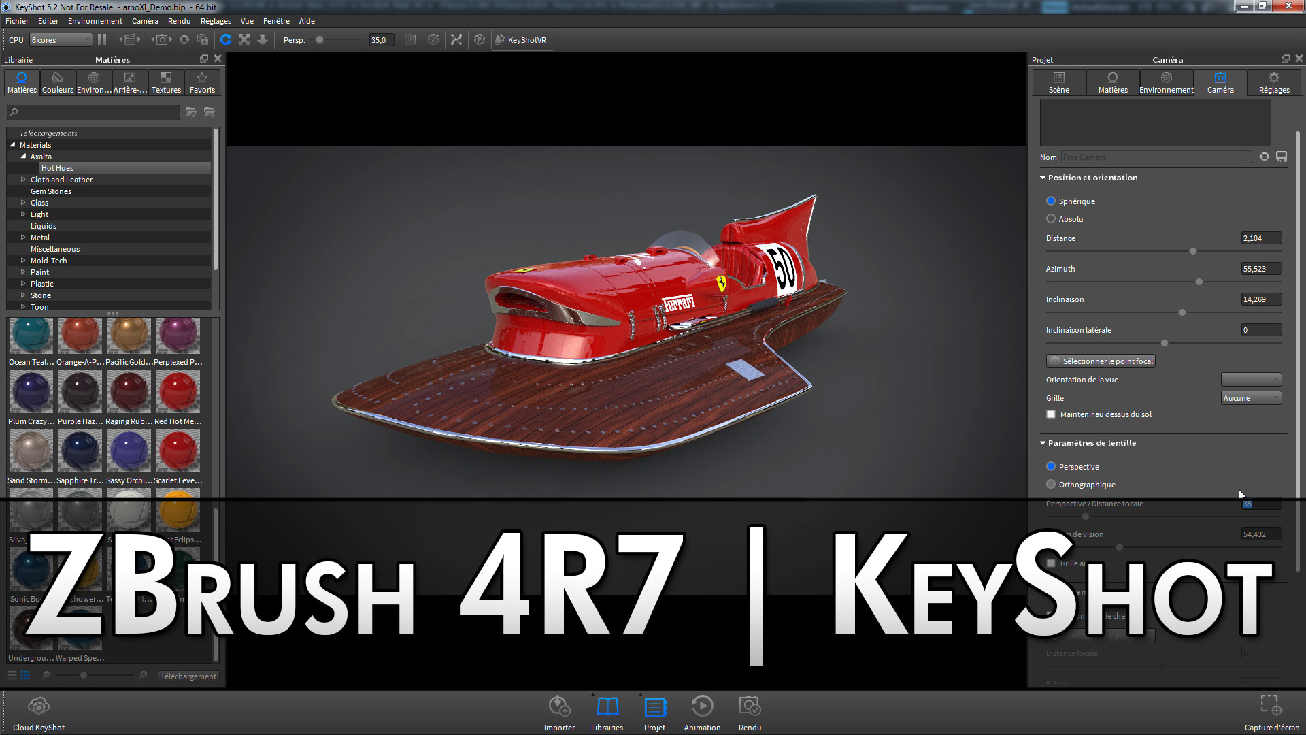Click the scene set previous/next icon
Viewport: 1306px width, 735px height.
[x=130, y=39]
